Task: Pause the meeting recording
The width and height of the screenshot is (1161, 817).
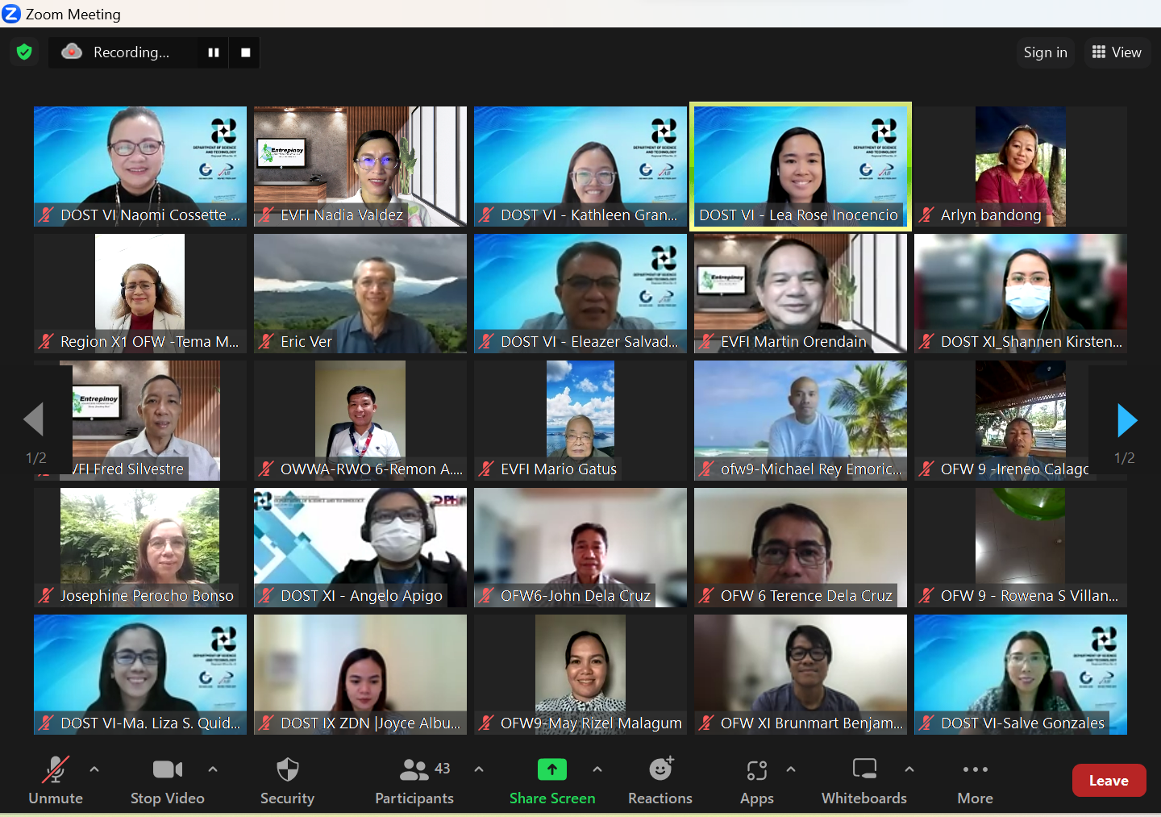Action: [214, 52]
